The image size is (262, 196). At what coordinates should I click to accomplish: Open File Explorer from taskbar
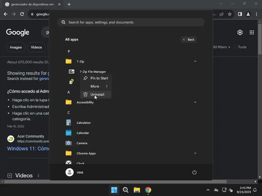pyautogui.click(x=137, y=190)
